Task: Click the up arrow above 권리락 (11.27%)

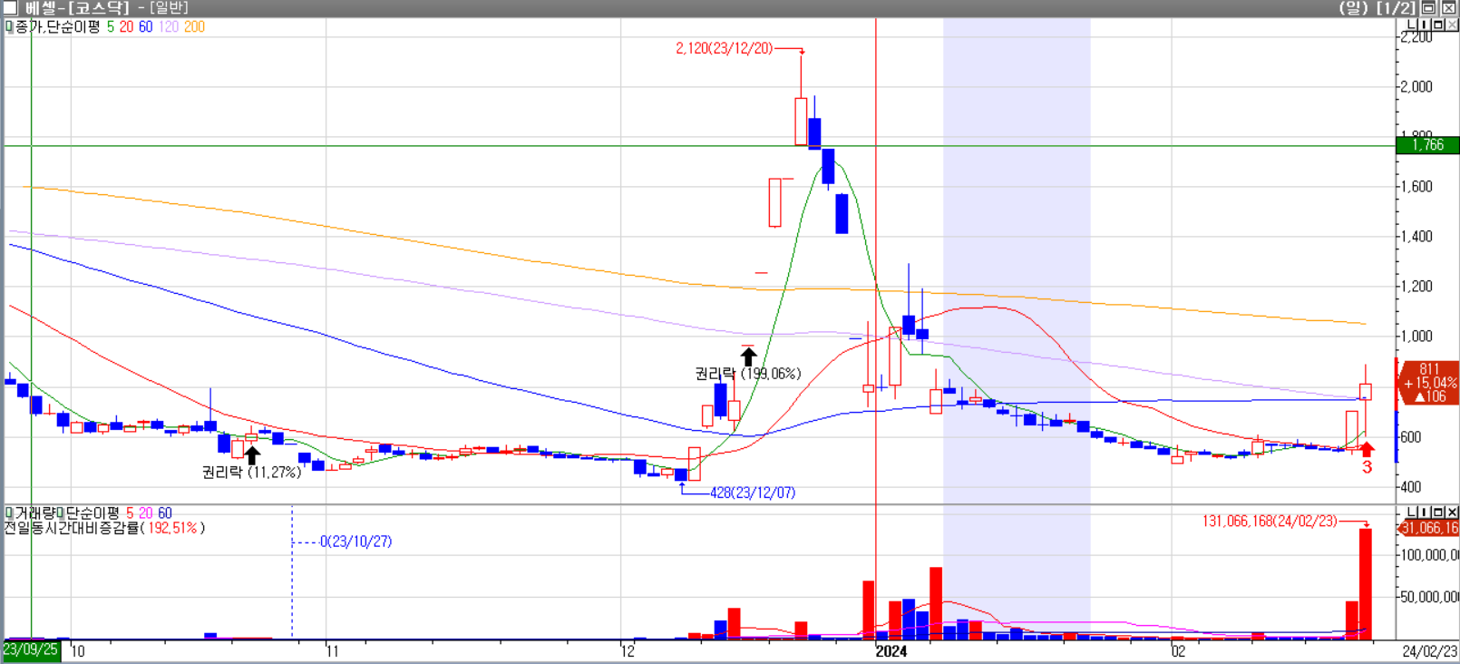Action: coord(252,454)
